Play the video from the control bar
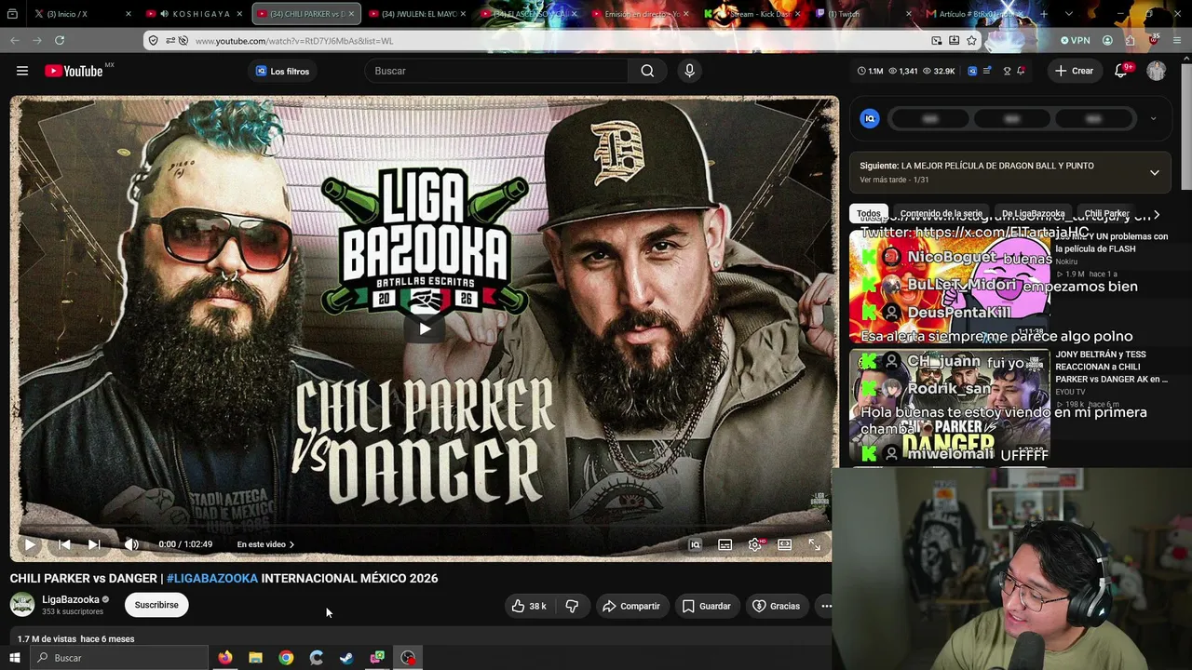Viewport: 1192px width, 670px height. (30, 544)
